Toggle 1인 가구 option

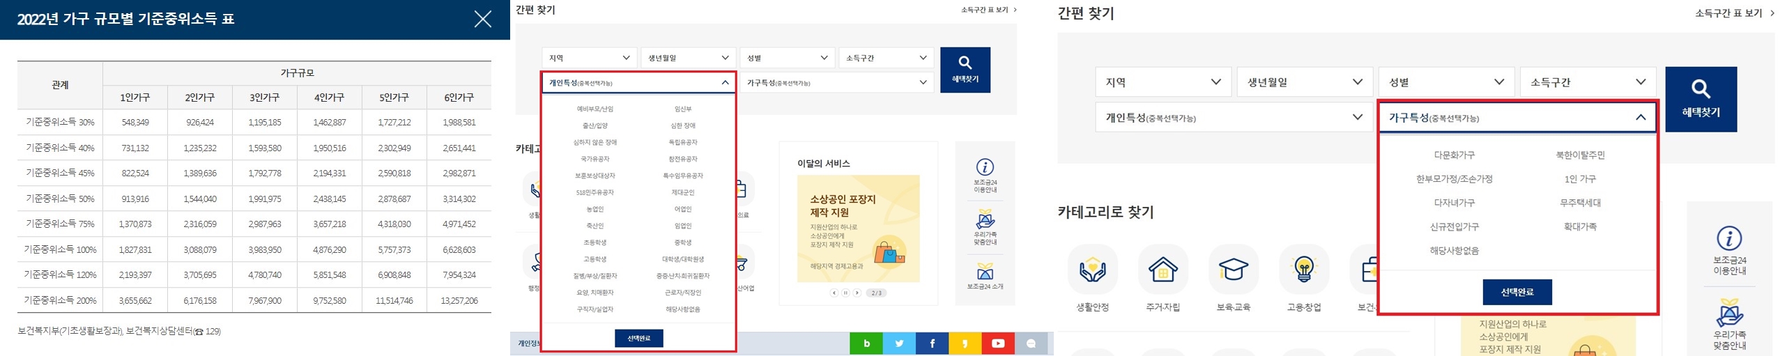[x=1580, y=179]
